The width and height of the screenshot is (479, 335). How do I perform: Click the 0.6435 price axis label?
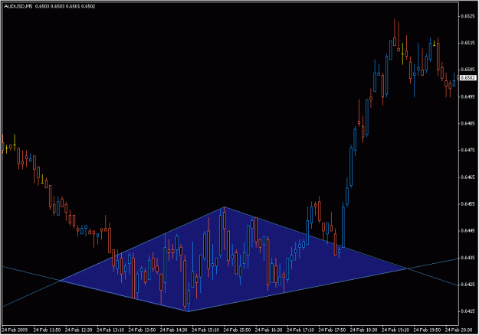(468, 258)
